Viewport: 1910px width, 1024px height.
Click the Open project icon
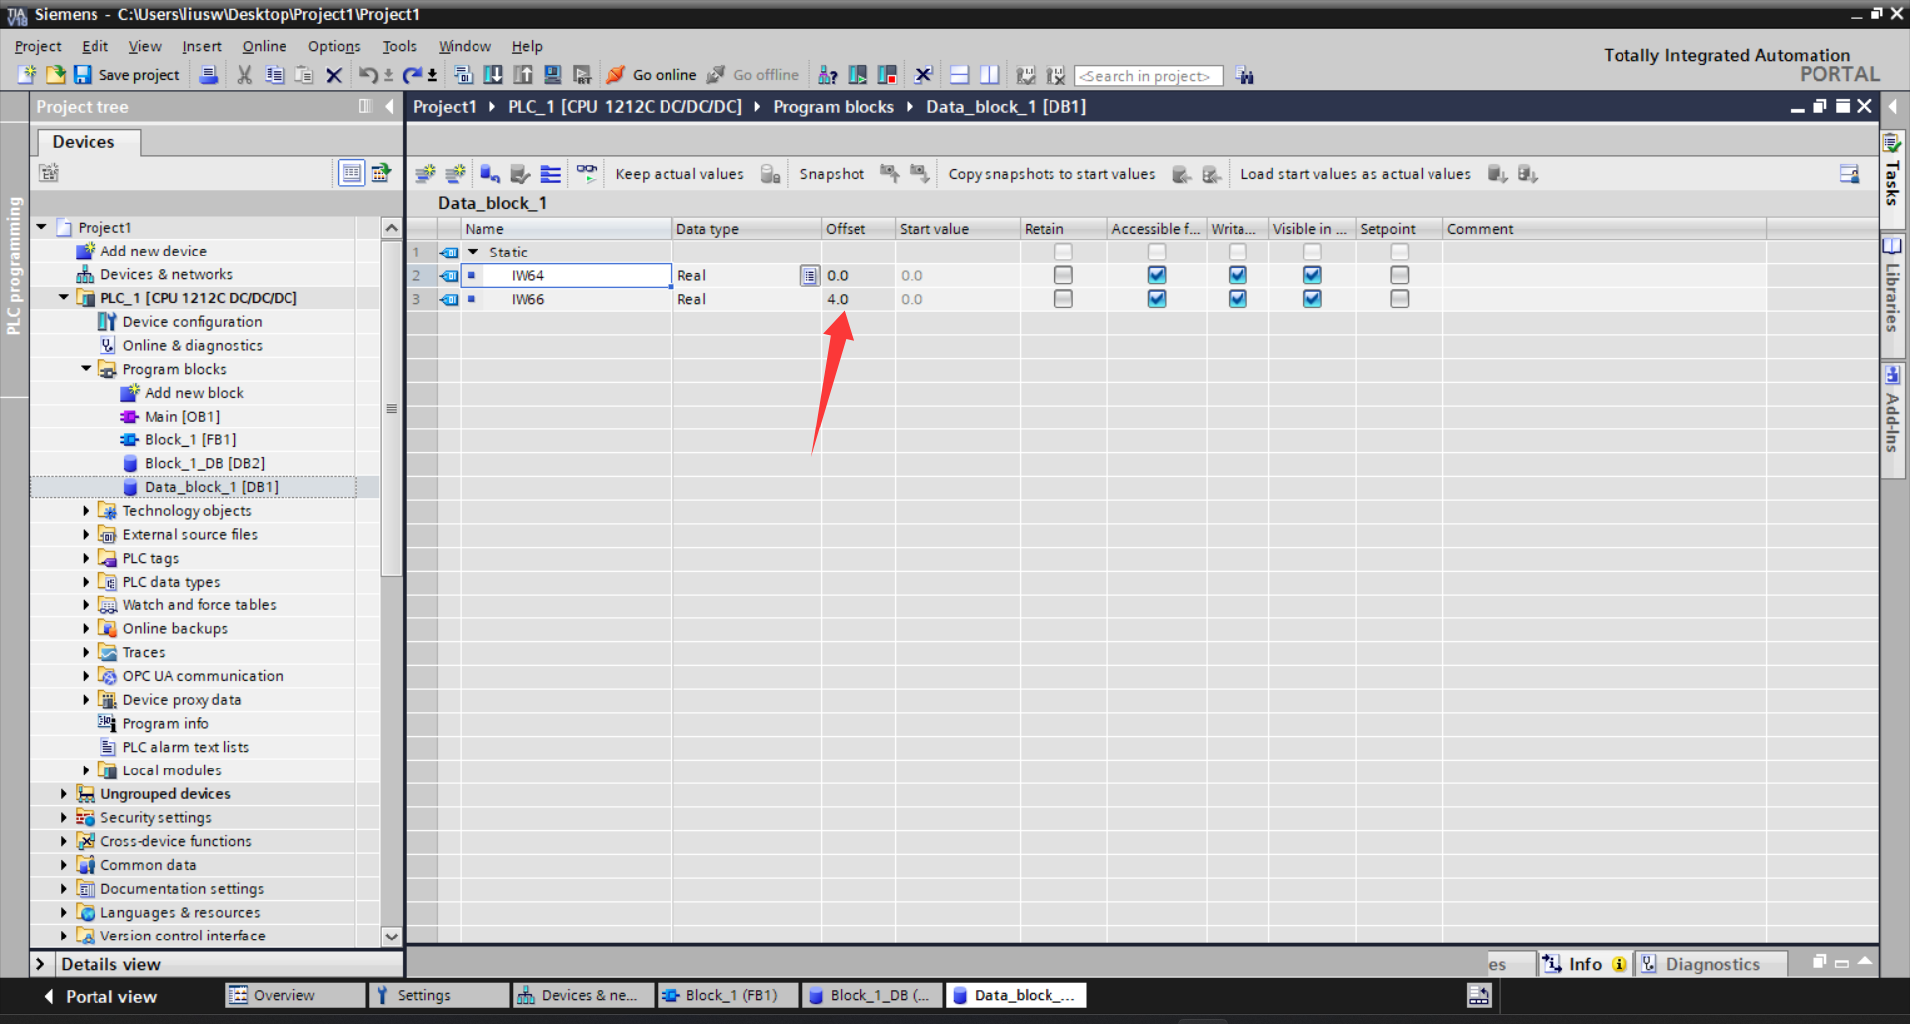(x=55, y=75)
